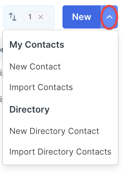This screenshot has width=131, height=176.
Task: Select New Contact from the menu
Action: click(35, 67)
